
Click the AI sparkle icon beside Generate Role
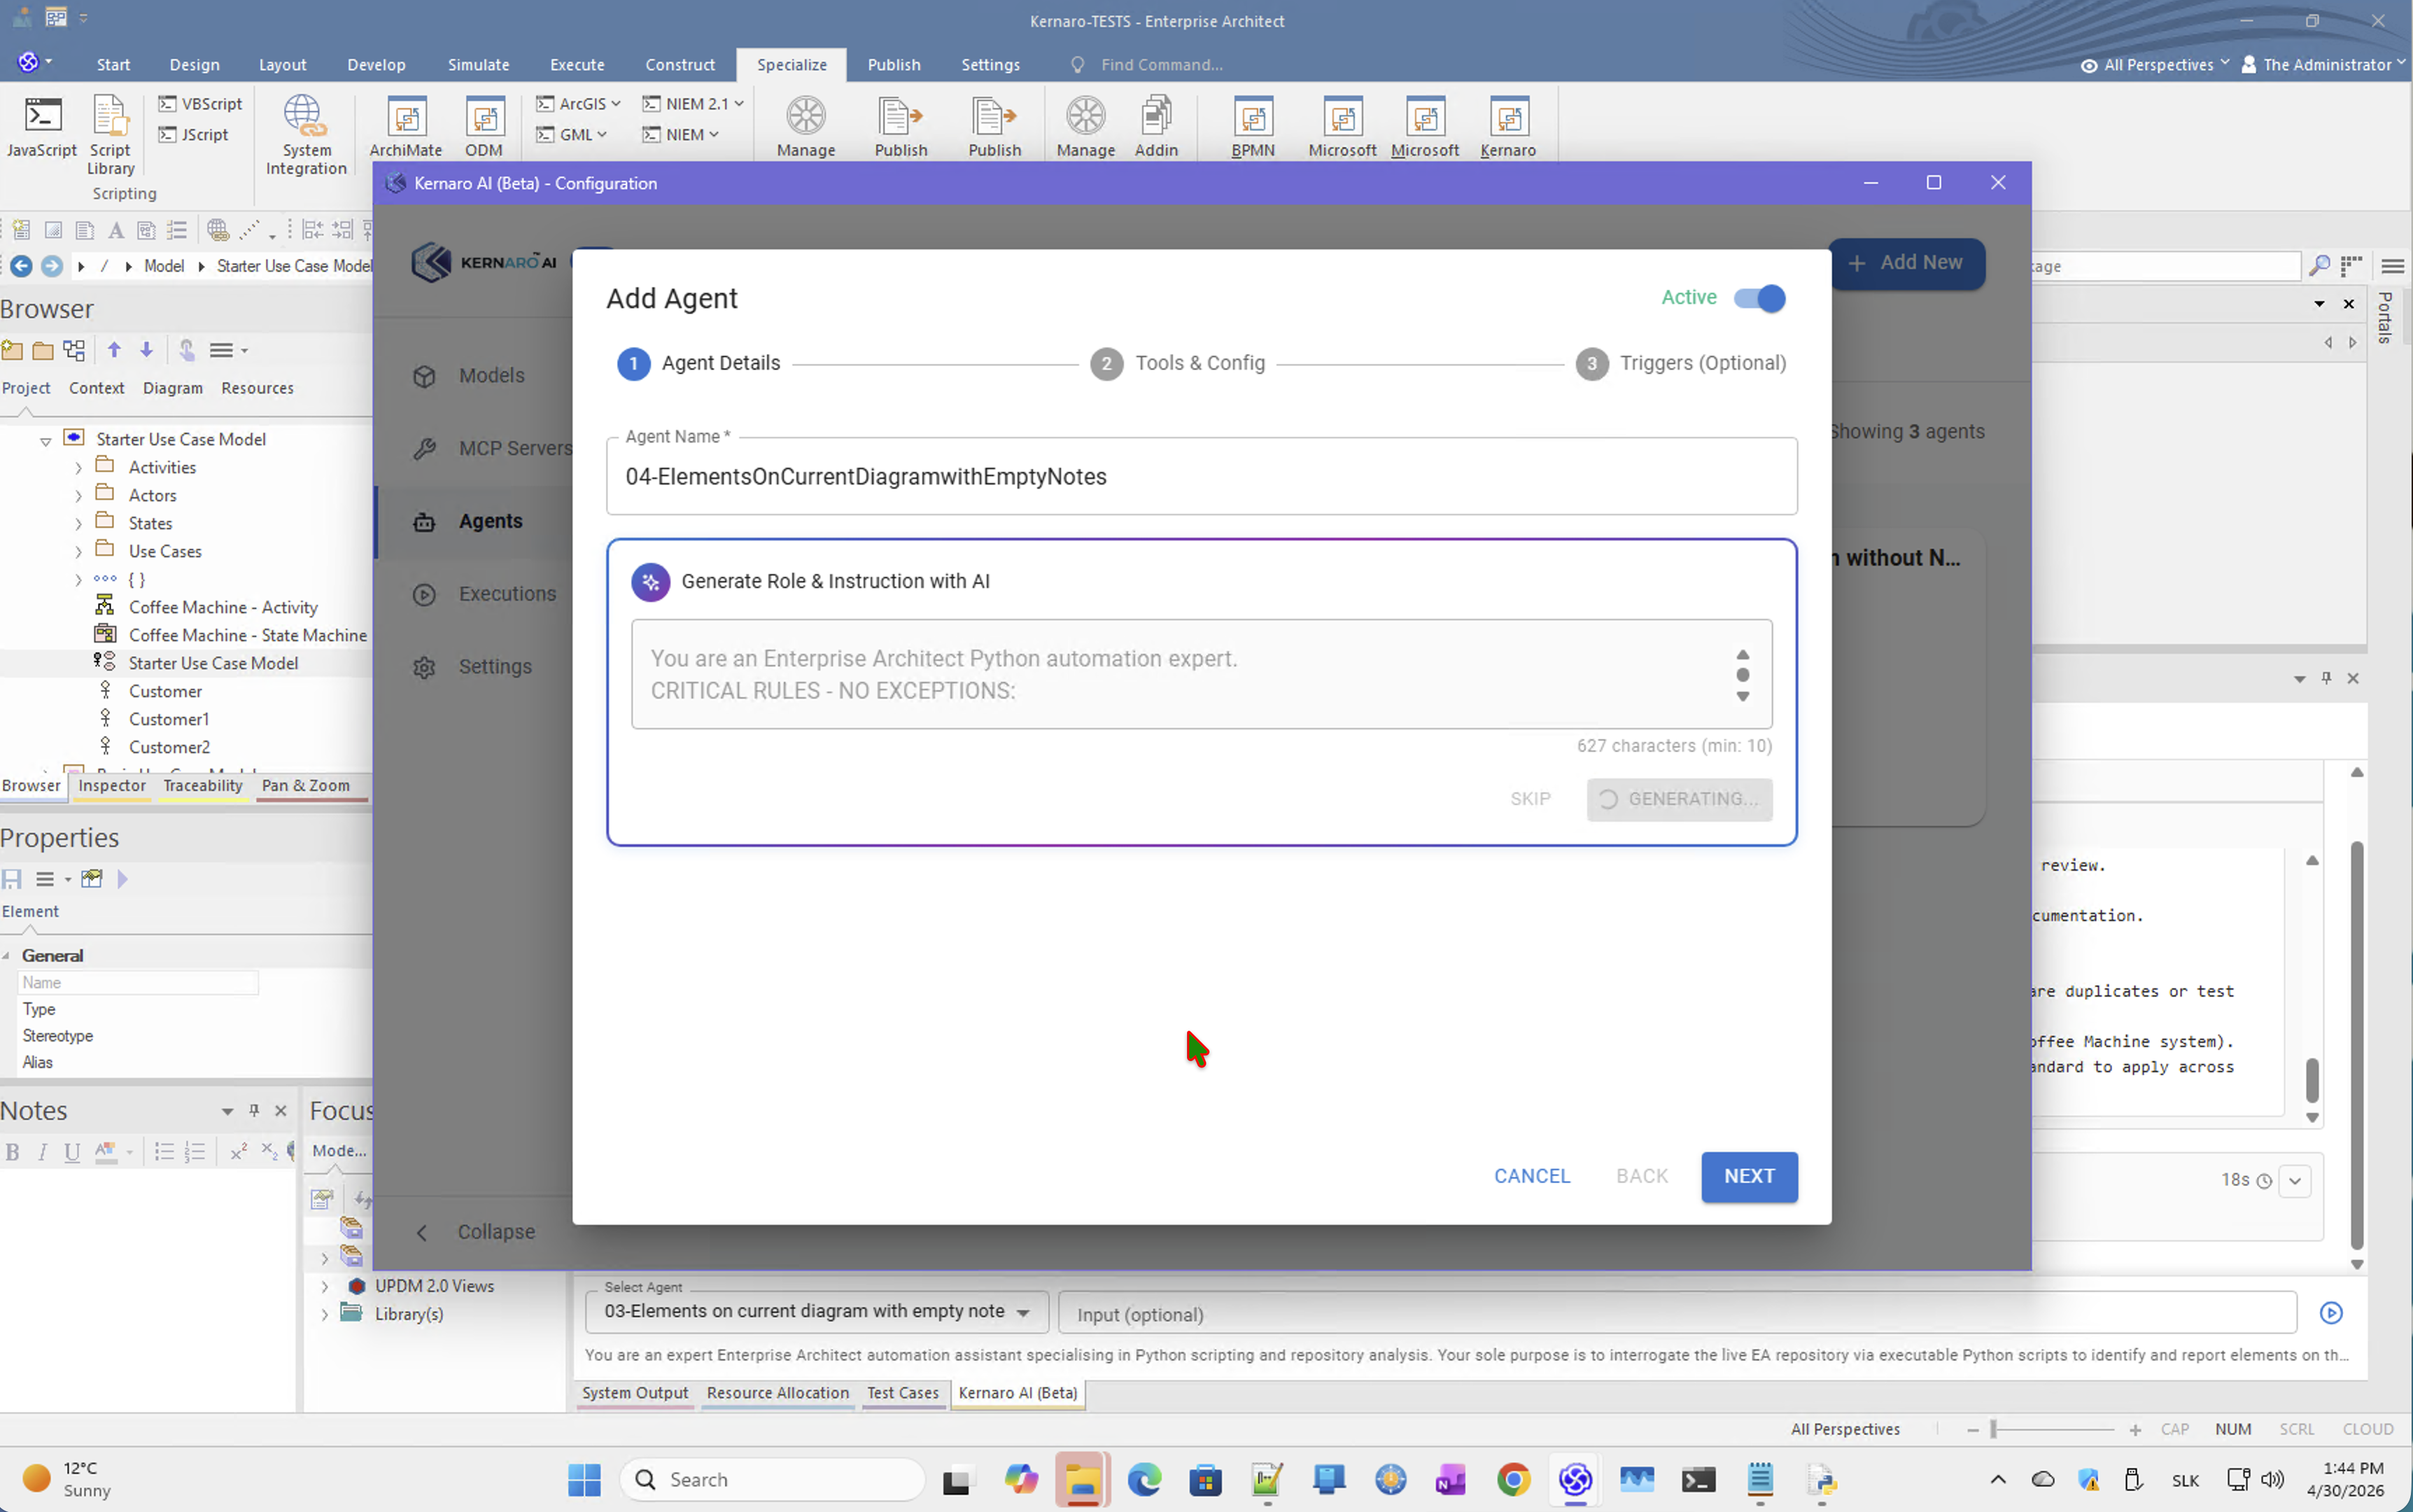651,581
